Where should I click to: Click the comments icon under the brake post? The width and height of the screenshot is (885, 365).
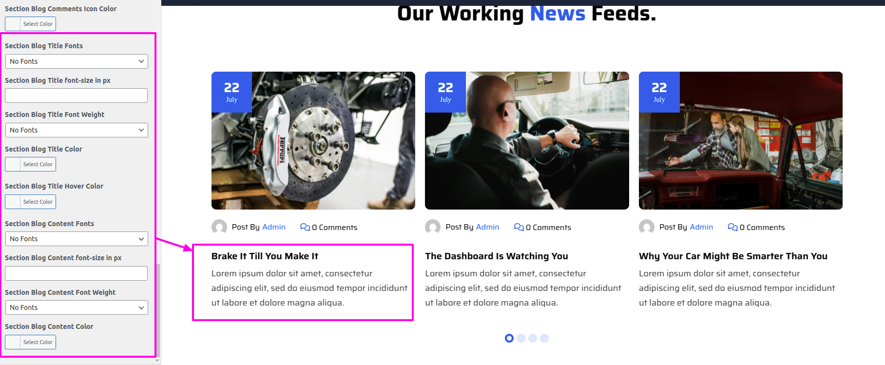click(305, 227)
